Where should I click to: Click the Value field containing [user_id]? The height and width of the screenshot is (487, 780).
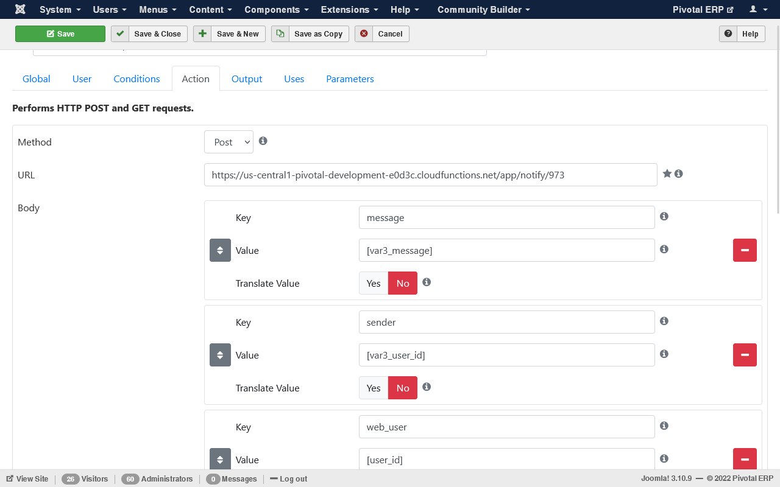pyautogui.click(x=507, y=459)
